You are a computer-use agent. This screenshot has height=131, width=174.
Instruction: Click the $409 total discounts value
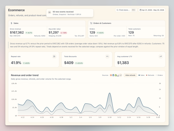pos(69,63)
